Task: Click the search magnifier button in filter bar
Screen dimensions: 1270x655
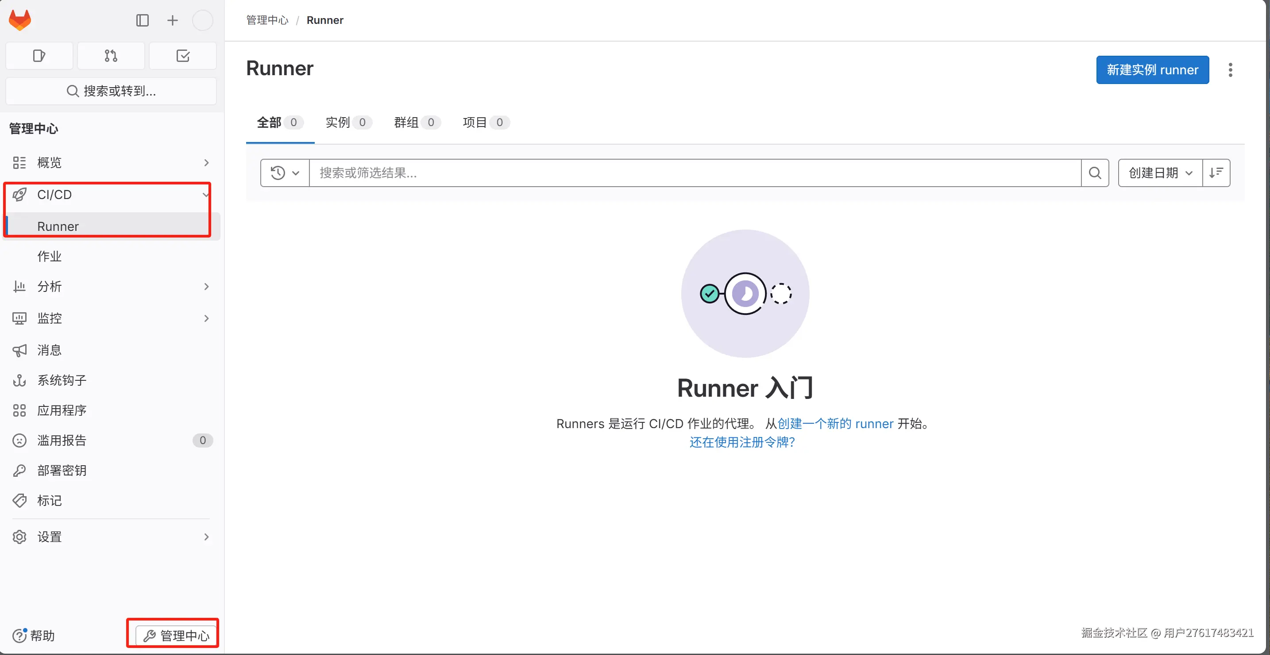Action: [x=1095, y=173]
